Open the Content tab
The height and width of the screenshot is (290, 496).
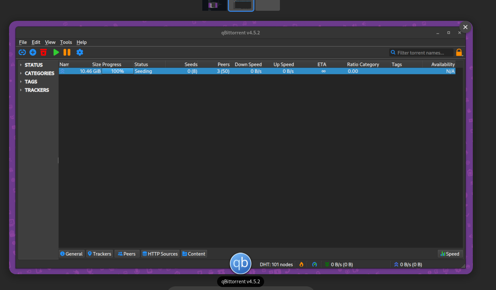[194, 254]
